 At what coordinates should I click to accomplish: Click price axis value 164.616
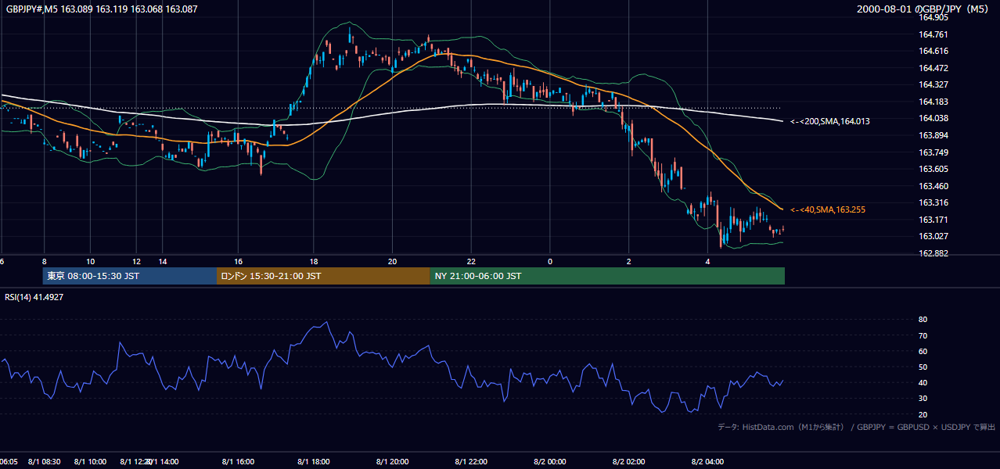[x=934, y=51]
